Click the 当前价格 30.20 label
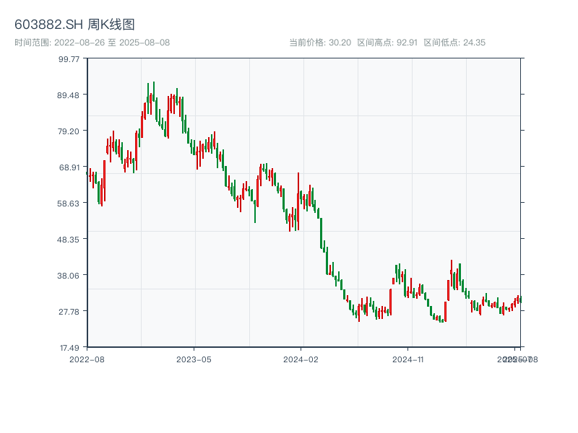The height and width of the screenshot is (433, 578). tap(319, 43)
